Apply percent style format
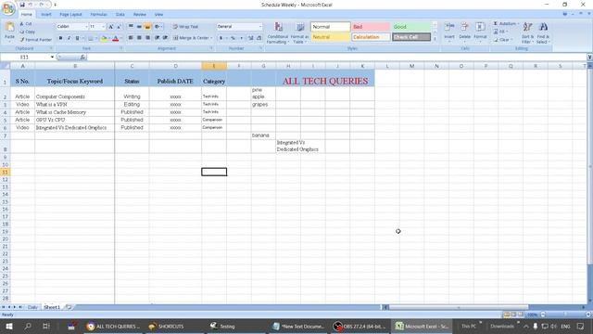Screen dimensions: 593x334 point(233,38)
